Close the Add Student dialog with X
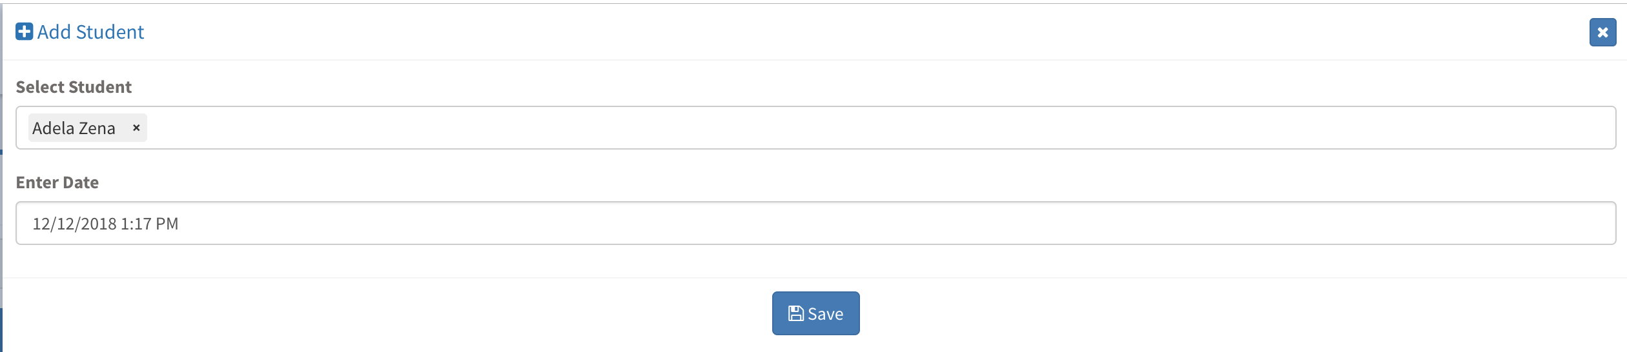The height and width of the screenshot is (352, 1627). pyautogui.click(x=1602, y=32)
